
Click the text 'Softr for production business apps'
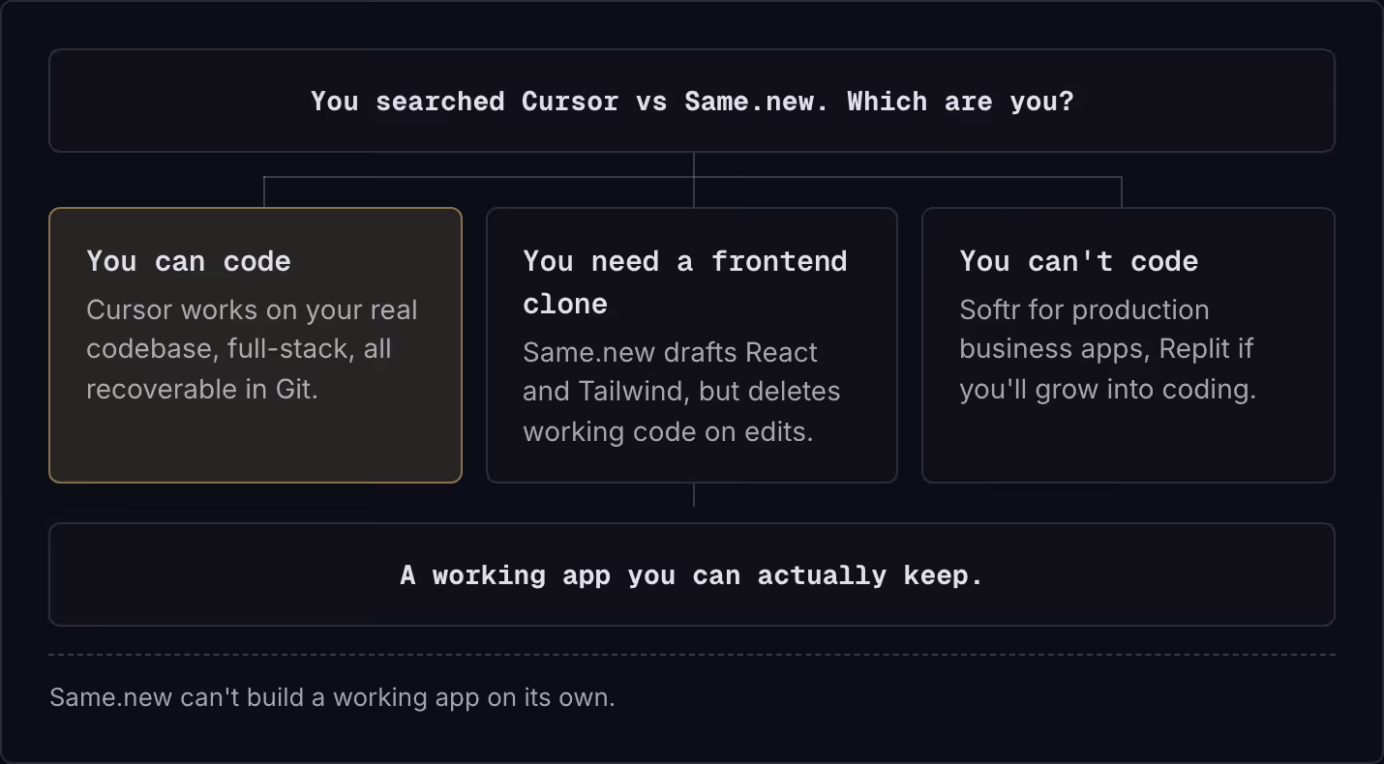(1084, 330)
